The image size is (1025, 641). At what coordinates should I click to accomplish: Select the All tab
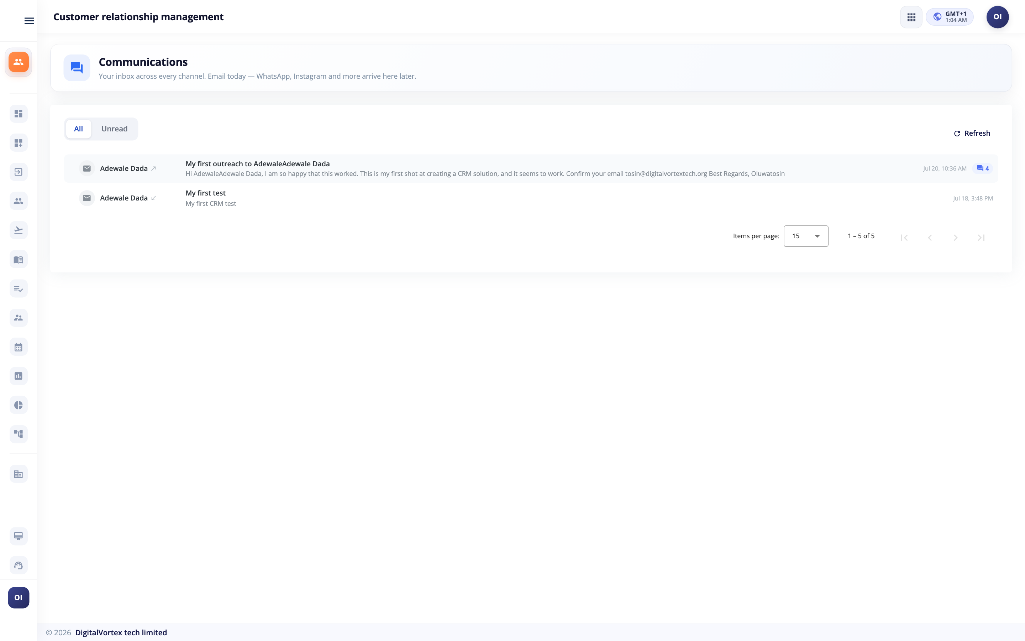78,129
